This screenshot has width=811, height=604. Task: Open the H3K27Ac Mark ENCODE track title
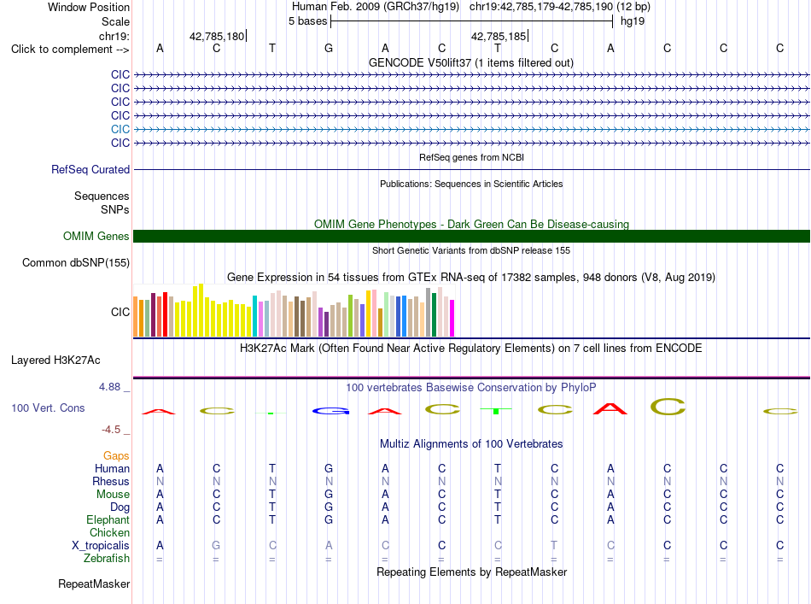point(471,349)
